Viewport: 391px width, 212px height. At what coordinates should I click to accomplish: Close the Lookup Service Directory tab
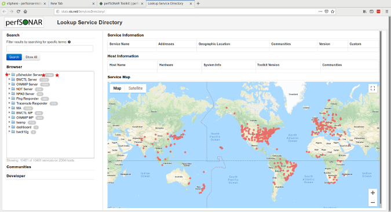pyautogui.click(x=191, y=3)
